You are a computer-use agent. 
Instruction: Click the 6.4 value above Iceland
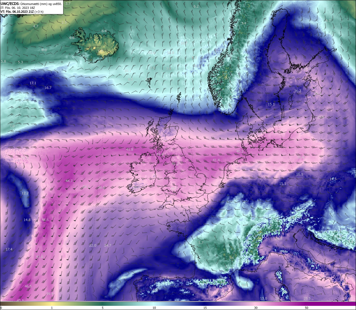(104, 31)
